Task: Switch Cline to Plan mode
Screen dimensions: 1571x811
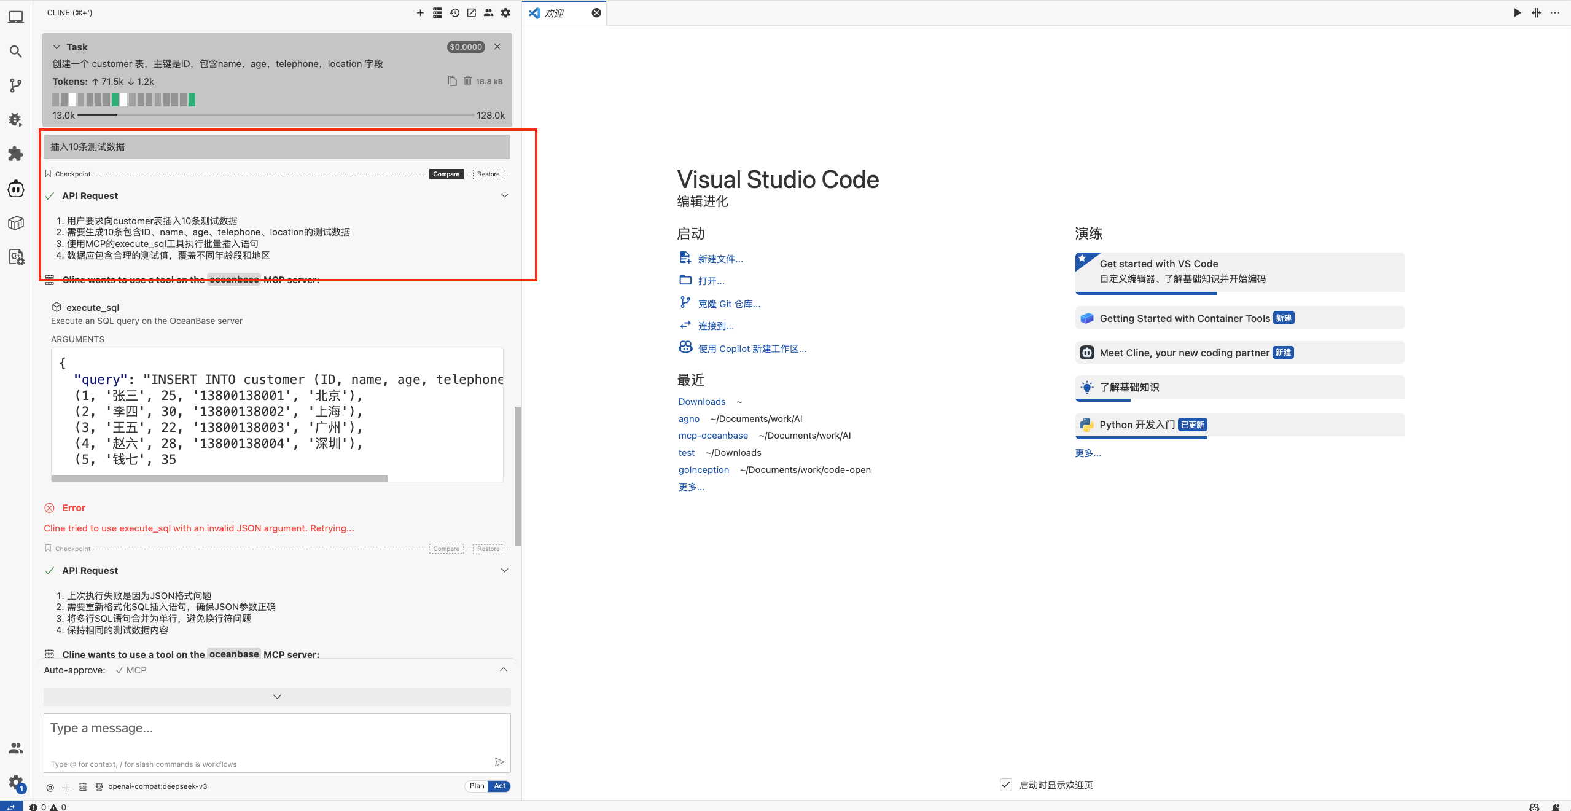Action: point(477,786)
